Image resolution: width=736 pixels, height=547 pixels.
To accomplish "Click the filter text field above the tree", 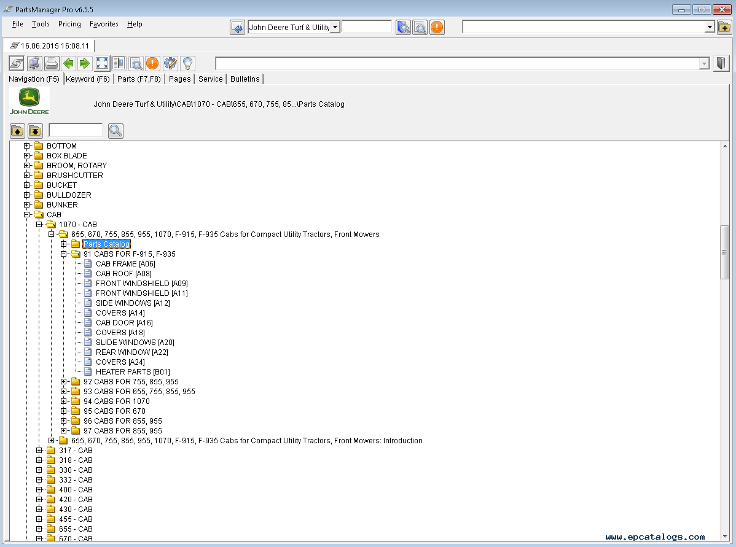I will tap(76, 130).
